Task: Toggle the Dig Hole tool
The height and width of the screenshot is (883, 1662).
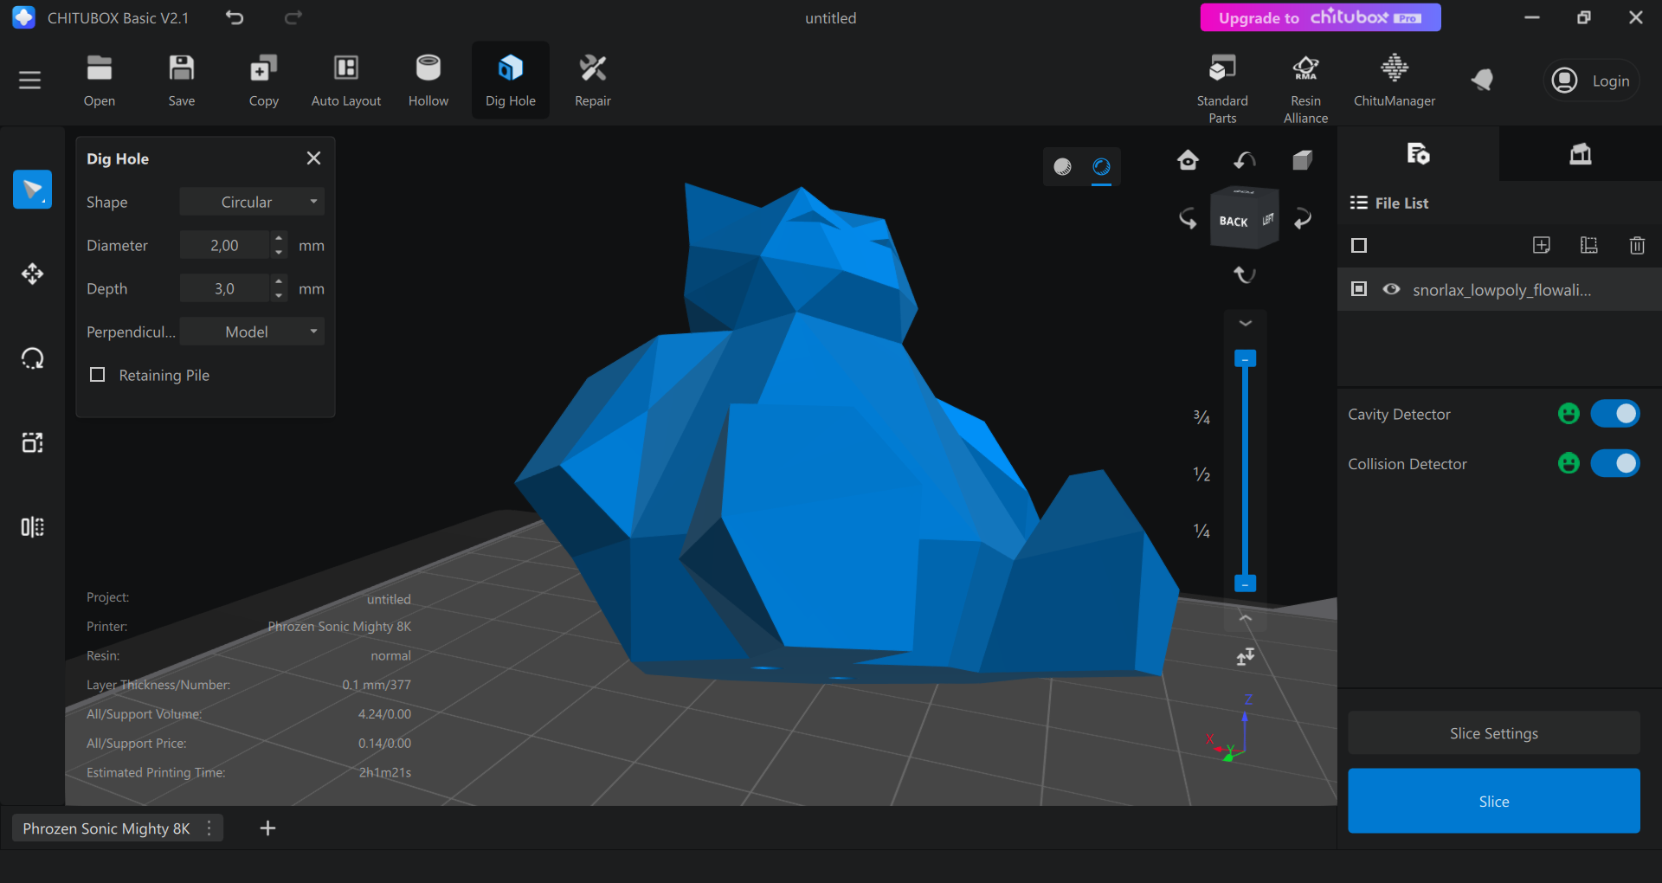Action: (511, 81)
